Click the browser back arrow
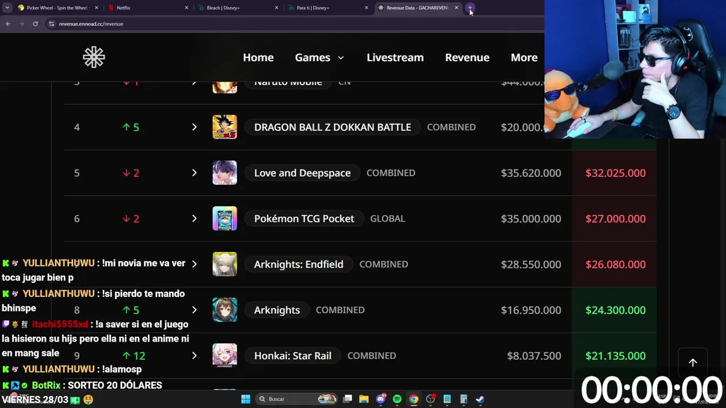This screenshot has height=408, width=726. (8, 24)
